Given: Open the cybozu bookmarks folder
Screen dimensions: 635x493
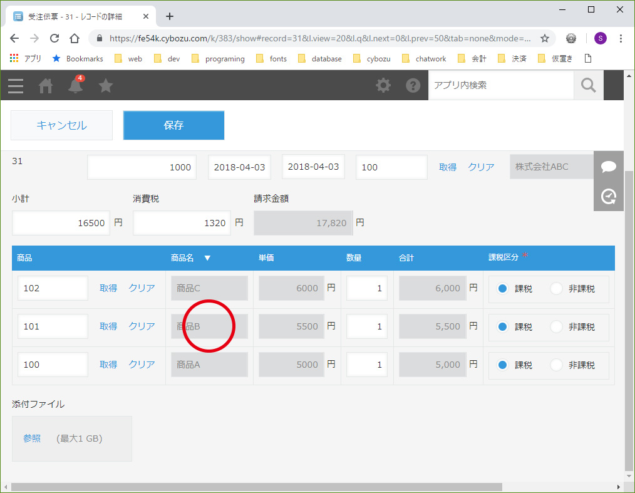Looking at the screenshot, I should [x=372, y=59].
